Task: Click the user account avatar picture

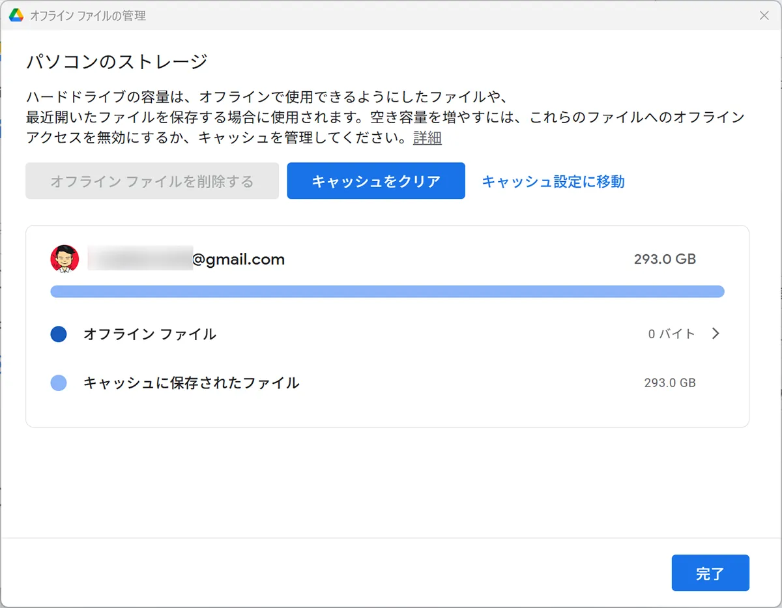Action: tap(65, 259)
